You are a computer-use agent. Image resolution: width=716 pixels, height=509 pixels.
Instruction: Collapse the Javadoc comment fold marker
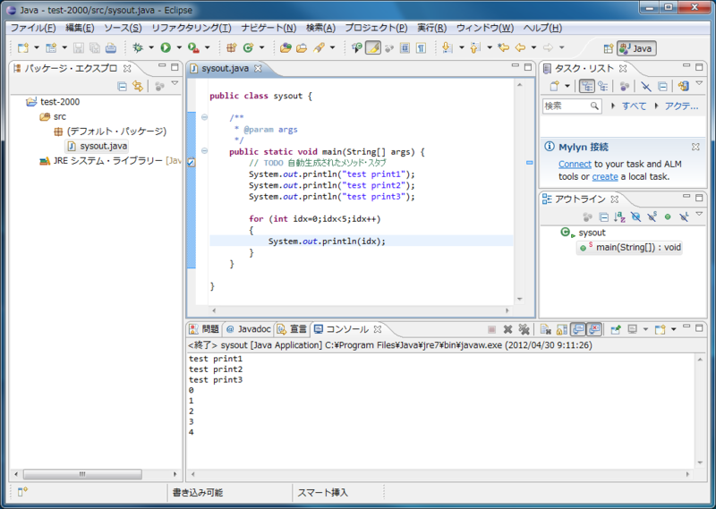coord(205,117)
